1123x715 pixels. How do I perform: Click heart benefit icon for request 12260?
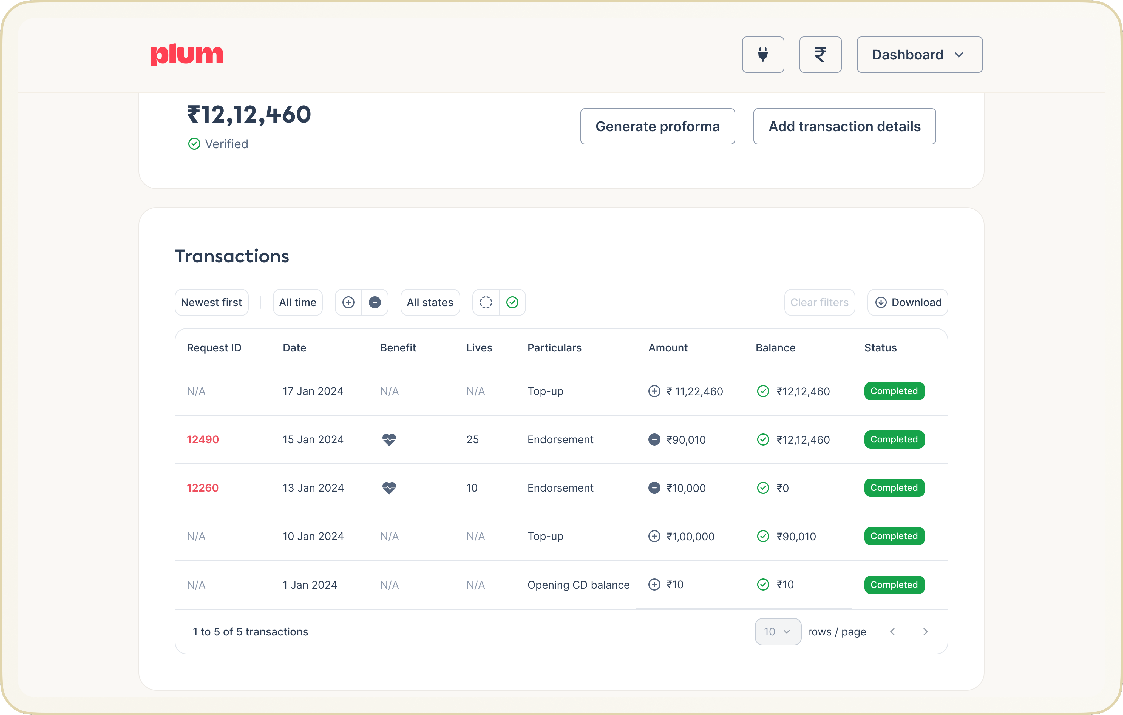click(x=389, y=488)
